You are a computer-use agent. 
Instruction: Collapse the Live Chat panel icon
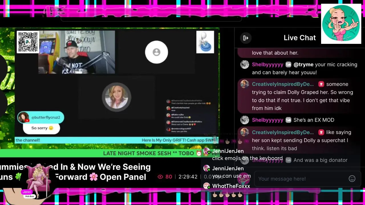pos(246,38)
